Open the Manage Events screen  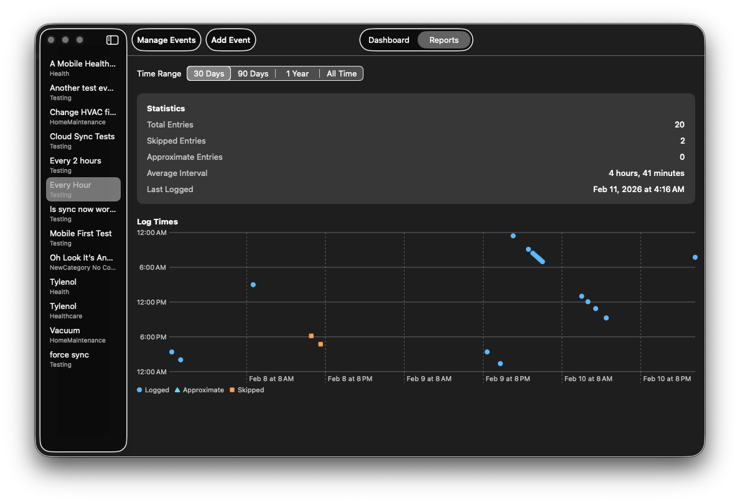click(166, 39)
